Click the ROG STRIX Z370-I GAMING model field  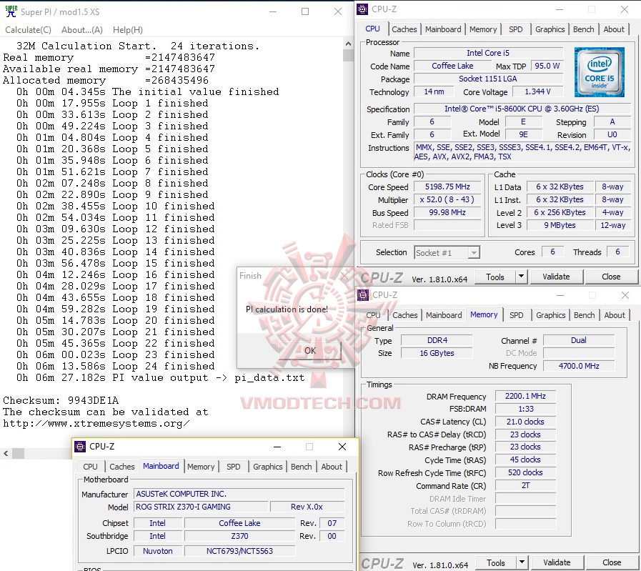201,507
